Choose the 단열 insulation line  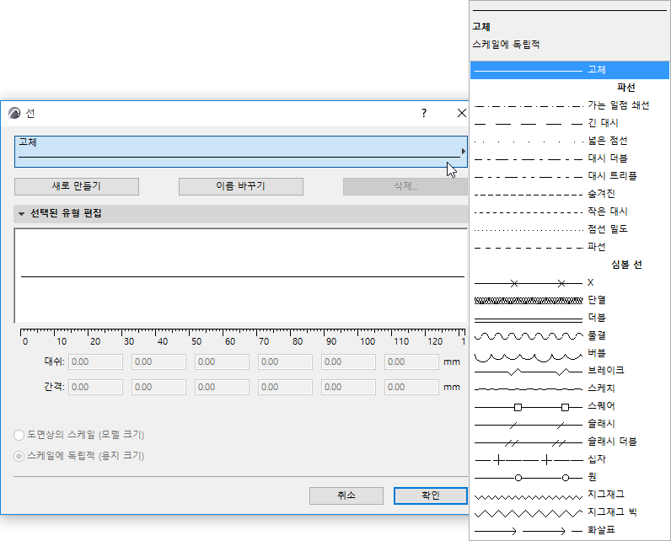(x=569, y=300)
